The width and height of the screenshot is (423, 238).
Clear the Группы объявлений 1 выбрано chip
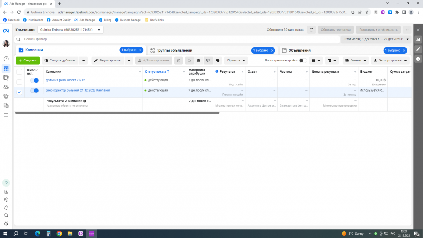tap(272, 50)
